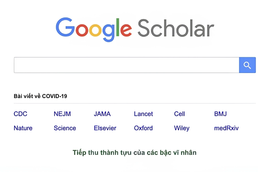This screenshot has height=172, width=258.
Task: Open the Lancet link
Action: [x=143, y=114]
